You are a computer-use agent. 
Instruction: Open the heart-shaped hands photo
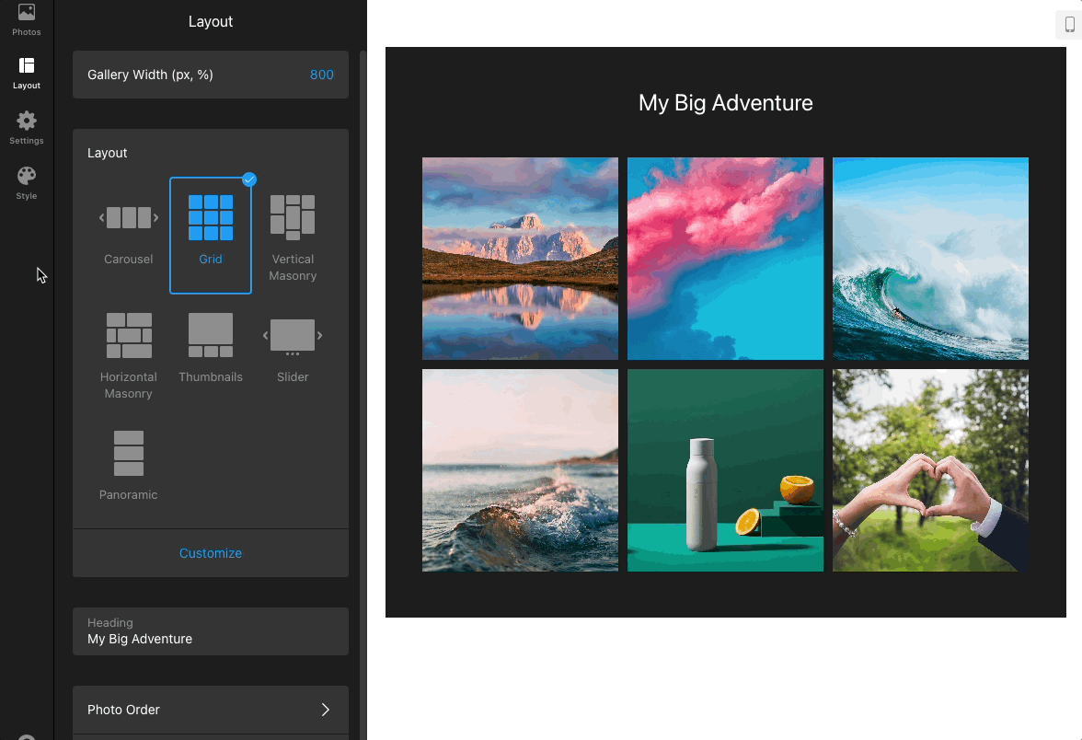click(930, 470)
